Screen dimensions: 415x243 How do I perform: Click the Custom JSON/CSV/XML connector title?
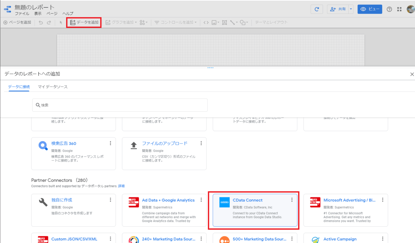point(74,239)
